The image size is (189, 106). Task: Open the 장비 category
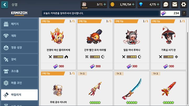[19, 59]
